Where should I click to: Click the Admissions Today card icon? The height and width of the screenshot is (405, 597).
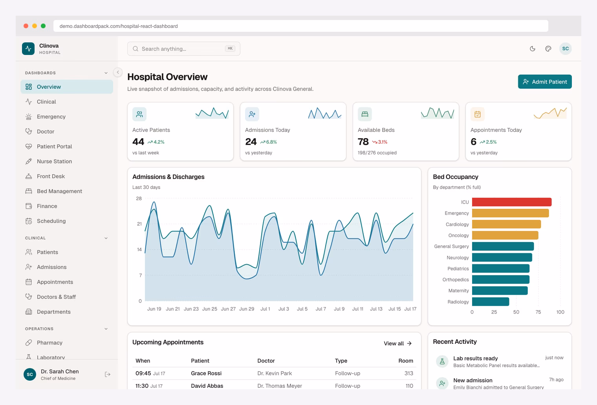pyautogui.click(x=252, y=114)
